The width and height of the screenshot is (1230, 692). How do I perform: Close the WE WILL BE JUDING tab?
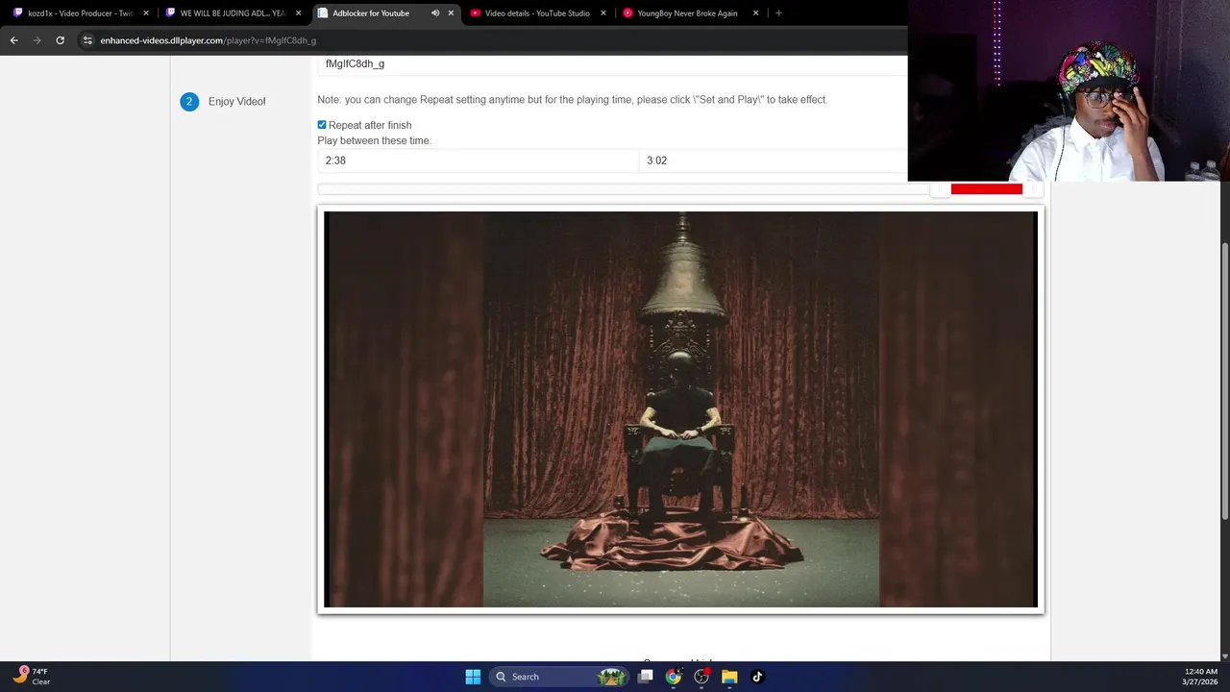[x=298, y=13]
